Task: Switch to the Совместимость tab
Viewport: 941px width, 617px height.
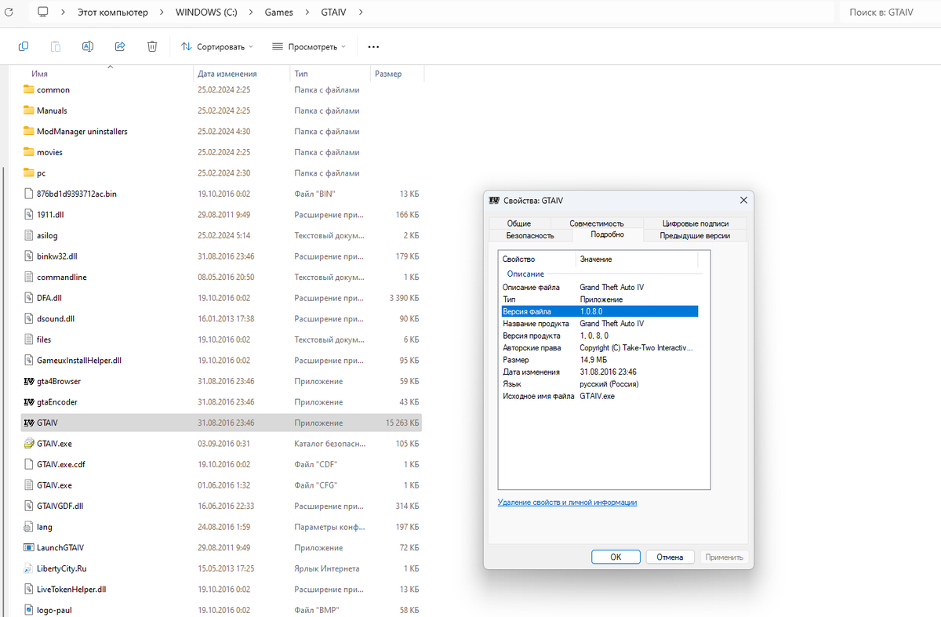Action: click(597, 223)
